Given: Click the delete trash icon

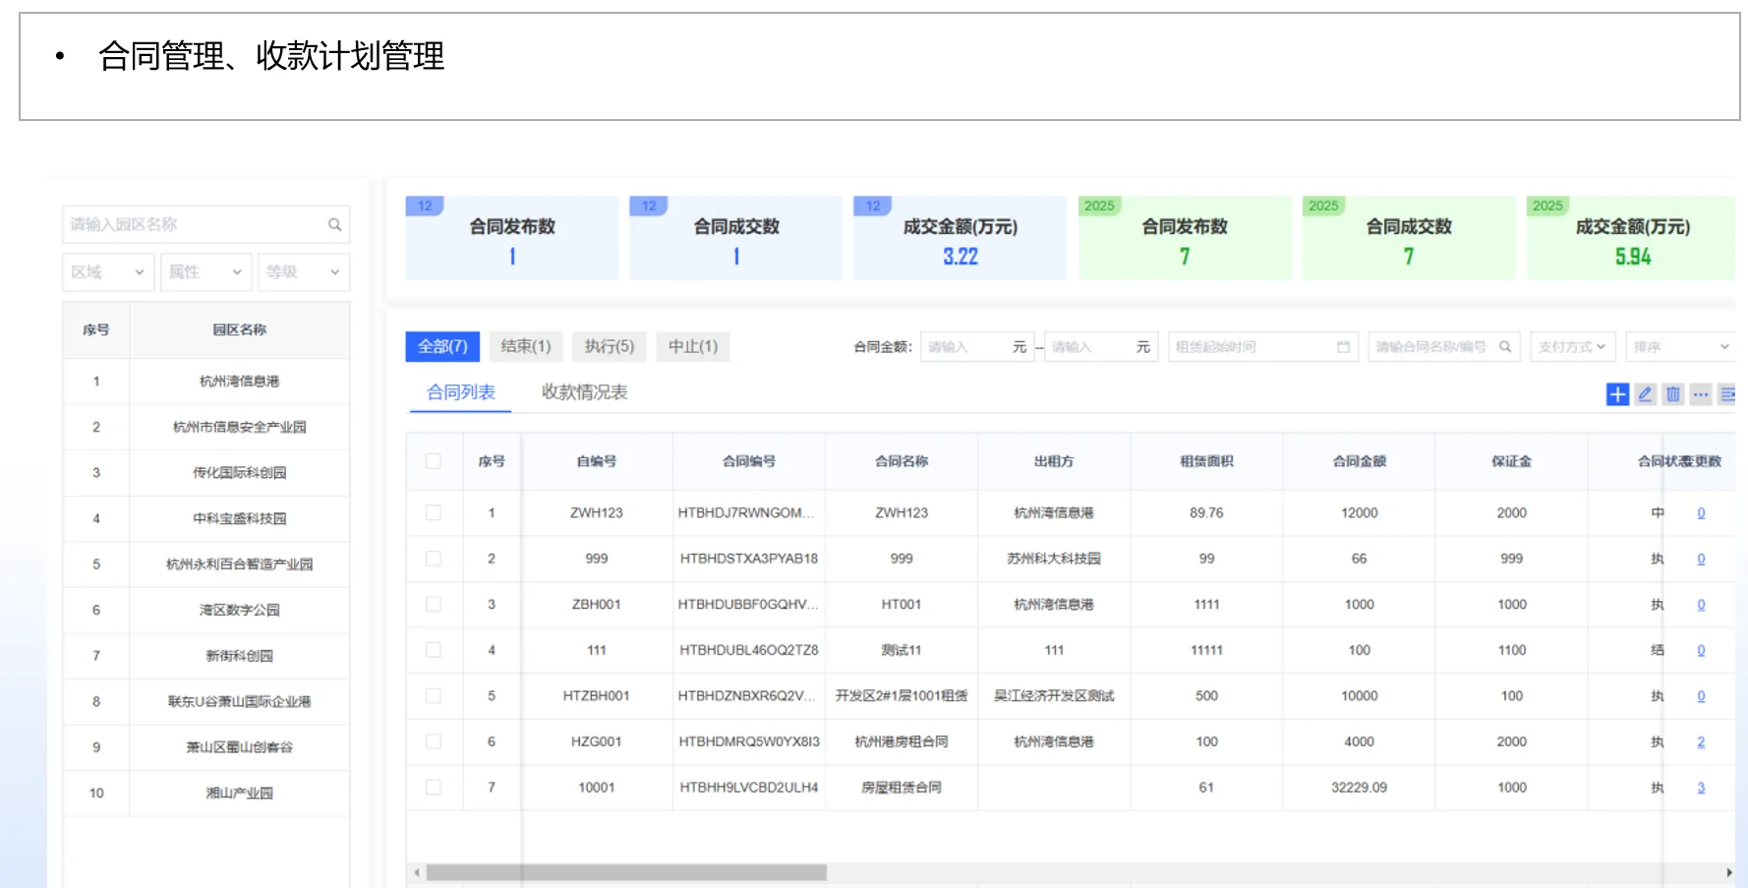Looking at the screenshot, I should 1672,394.
